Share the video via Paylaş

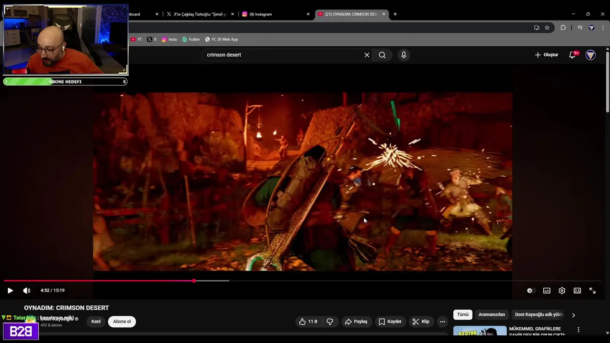(x=356, y=322)
